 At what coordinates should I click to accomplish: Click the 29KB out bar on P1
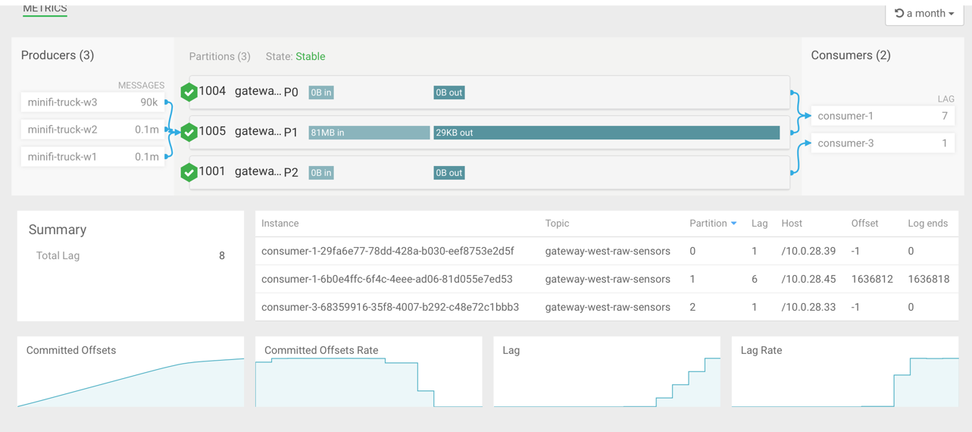[x=606, y=133]
